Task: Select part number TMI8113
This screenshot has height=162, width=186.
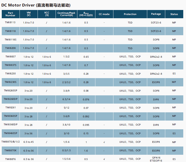Action: click(x=10, y=22)
